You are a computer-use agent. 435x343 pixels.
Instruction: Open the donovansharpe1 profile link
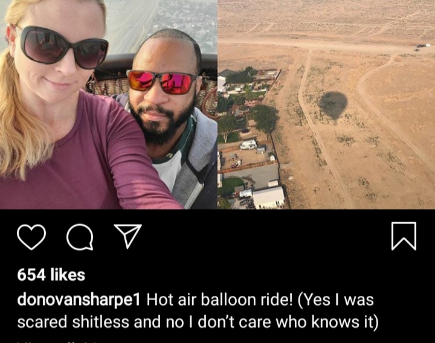click(x=79, y=300)
